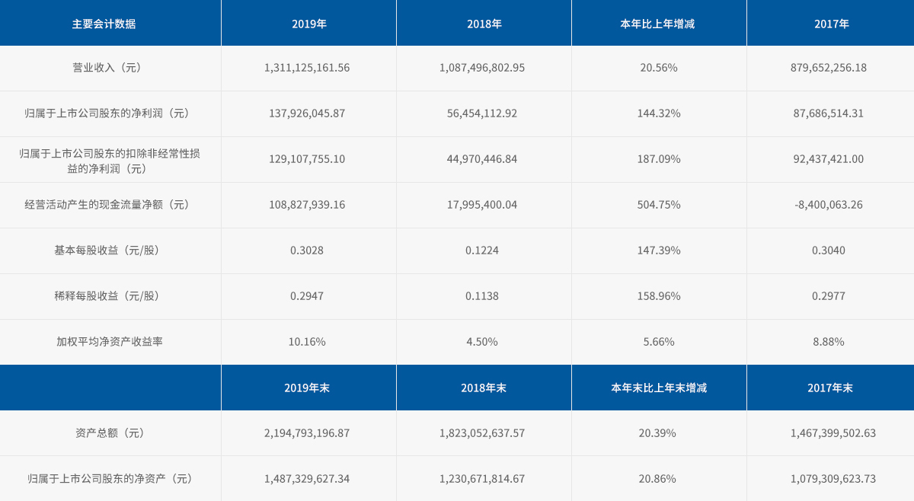This screenshot has width=914, height=501.
Task: Click the 0.2947 diluted earnings cell
Action: point(307,296)
